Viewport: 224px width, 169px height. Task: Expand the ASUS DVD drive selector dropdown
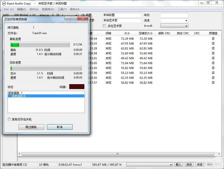(x=76, y=15)
